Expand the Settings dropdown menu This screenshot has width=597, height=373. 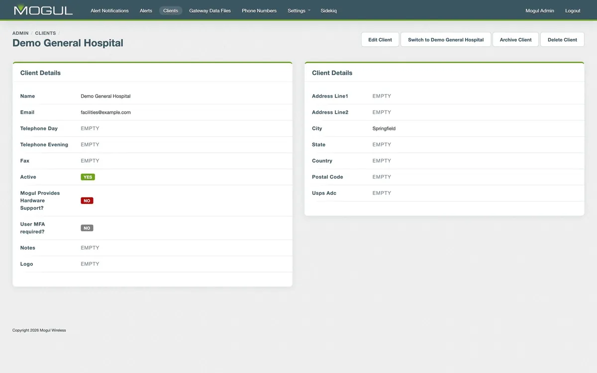tap(298, 10)
